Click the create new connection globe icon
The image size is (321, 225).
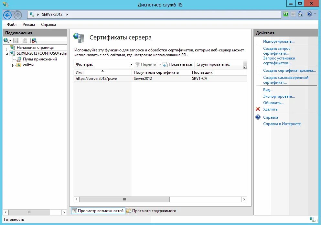click(x=6, y=40)
